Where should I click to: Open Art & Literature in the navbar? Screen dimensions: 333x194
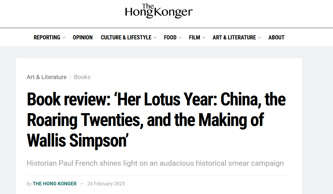(x=234, y=37)
